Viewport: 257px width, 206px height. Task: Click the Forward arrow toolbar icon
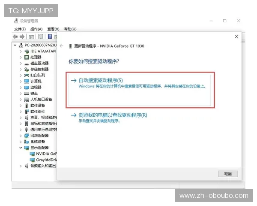click(x=22, y=37)
